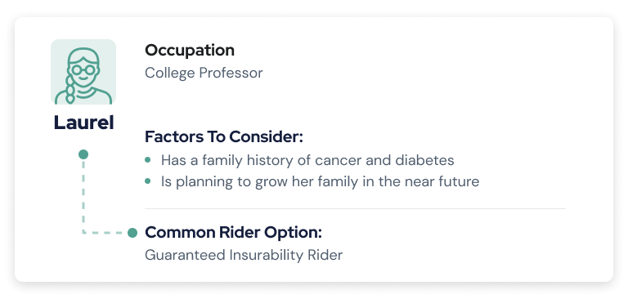Click the glasses on Laurel's avatar
This screenshot has width=628, height=299.
point(83,70)
